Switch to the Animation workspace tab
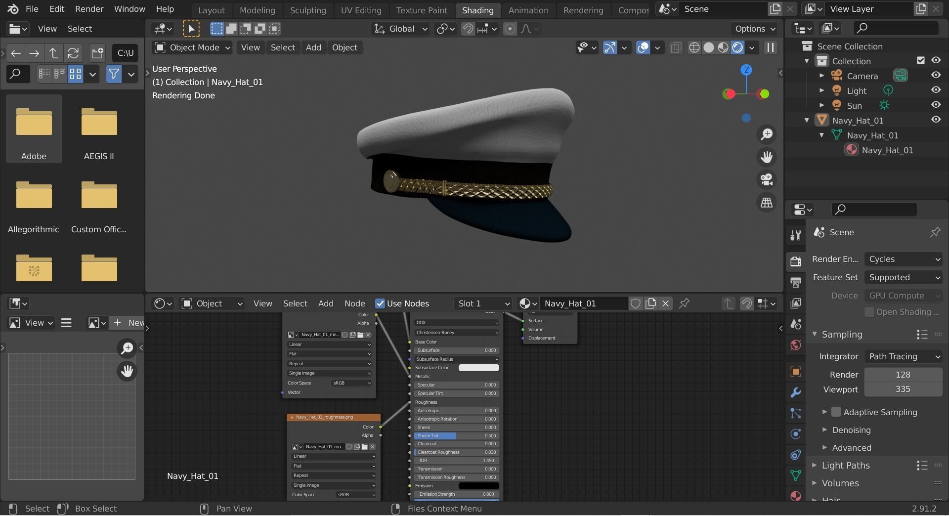The height and width of the screenshot is (516, 949). (x=528, y=10)
